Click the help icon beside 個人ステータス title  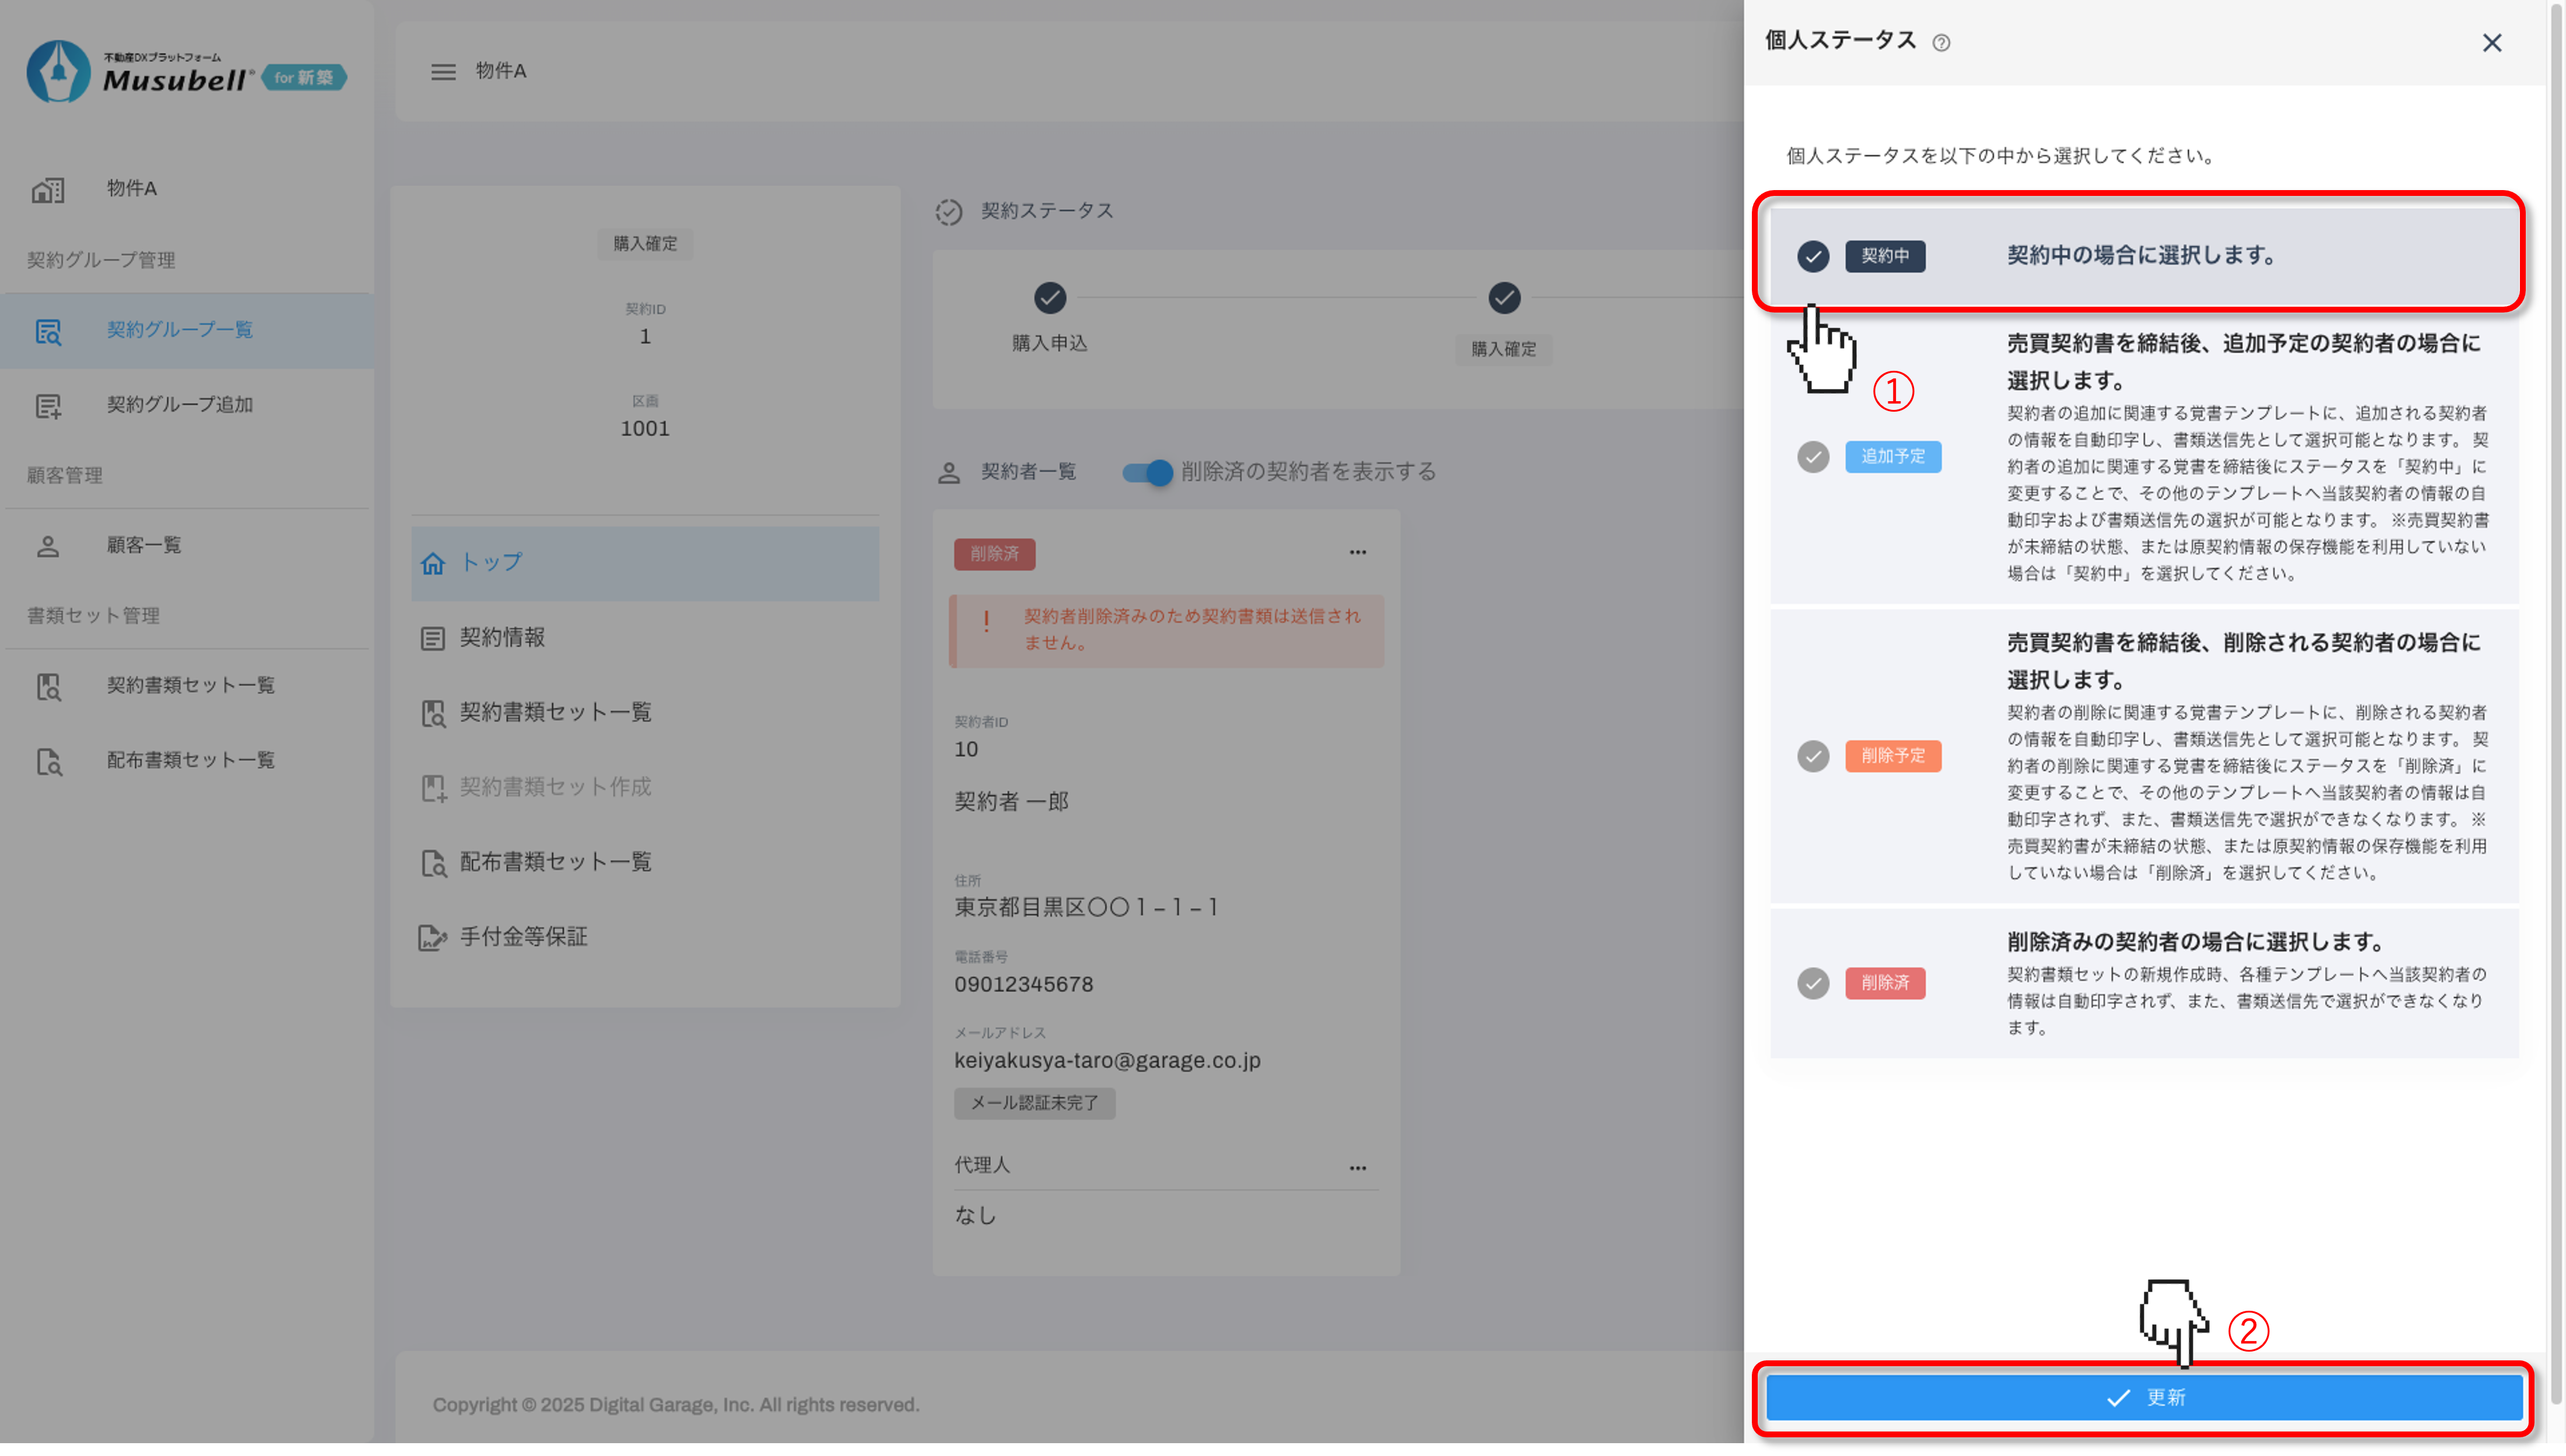(1941, 43)
